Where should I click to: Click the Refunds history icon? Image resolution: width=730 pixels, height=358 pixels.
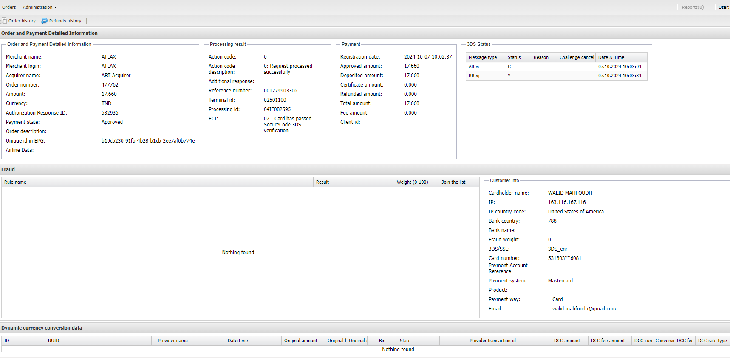(x=44, y=21)
